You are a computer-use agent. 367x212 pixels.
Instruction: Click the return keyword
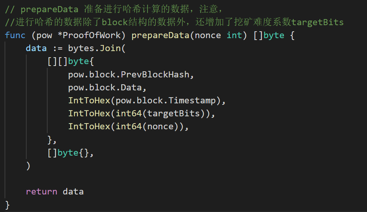42,192
